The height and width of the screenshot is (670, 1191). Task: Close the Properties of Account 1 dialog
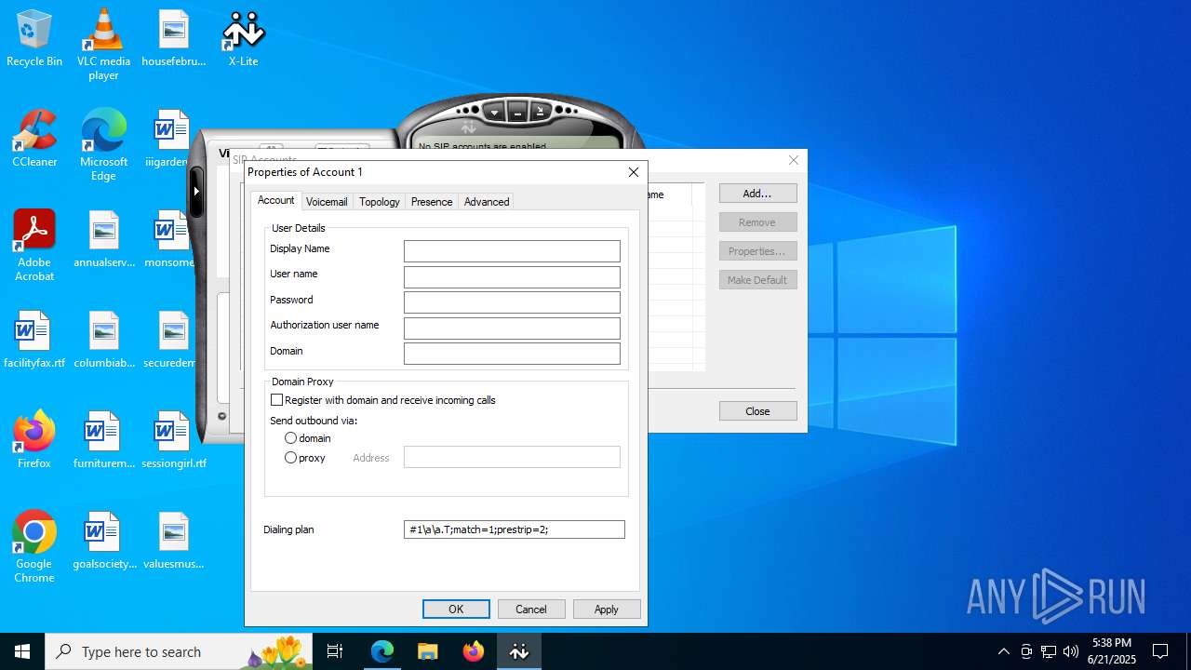[634, 172]
